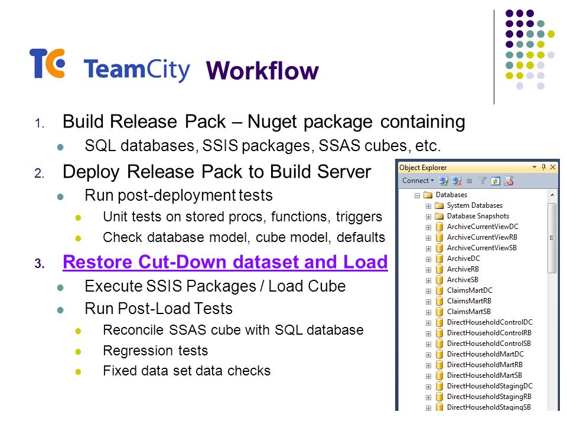
Task: Select DirectHouseholdStagingDC label
Action: [x=490, y=386]
